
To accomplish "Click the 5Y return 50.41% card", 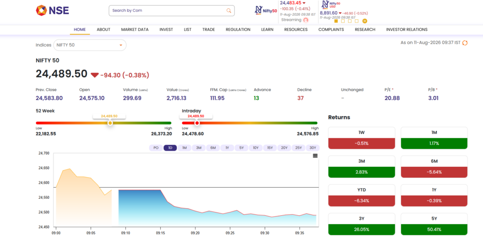I will pos(434,224).
